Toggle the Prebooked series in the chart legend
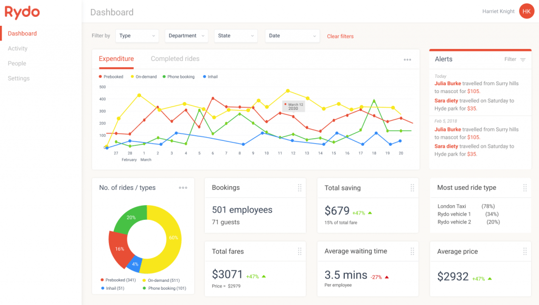Image resolution: width=539 pixels, height=305 pixels. point(111,76)
